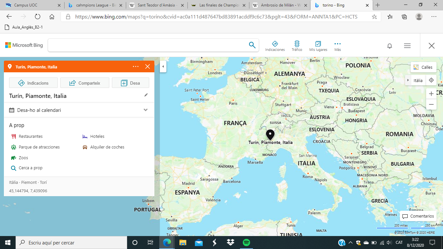The image size is (443, 249).
Task: Open more options in Turín card header
Action: click(136, 66)
